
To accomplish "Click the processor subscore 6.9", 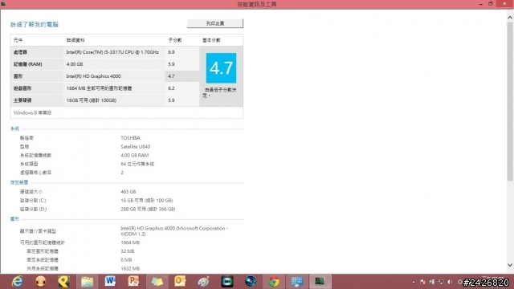I will 171,52.
